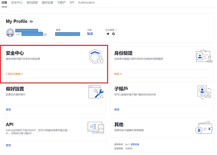Image resolution: width=217 pixels, height=155 pixels.
Task: Open the 子賬戶 tab in top navigation
Action: pyautogui.click(x=61, y=3)
